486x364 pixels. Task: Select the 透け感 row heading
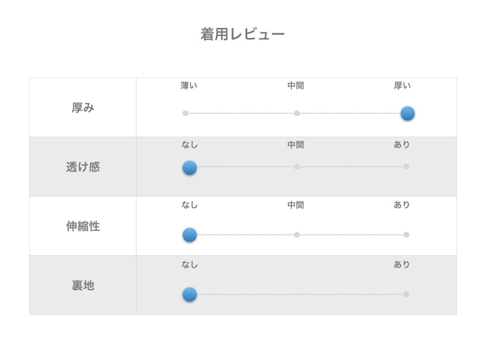point(83,167)
